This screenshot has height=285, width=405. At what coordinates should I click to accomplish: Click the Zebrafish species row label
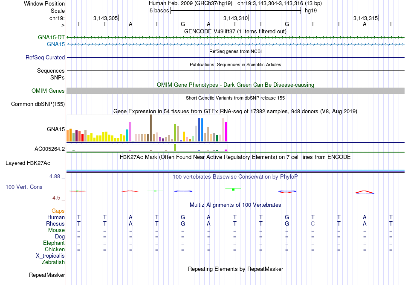tap(53, 262)
